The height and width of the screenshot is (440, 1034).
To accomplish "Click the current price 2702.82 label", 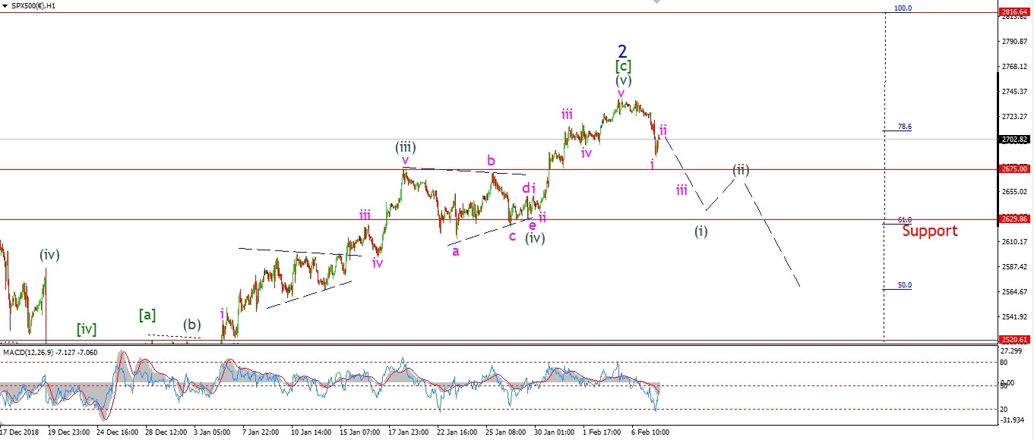I will 1015,140.
